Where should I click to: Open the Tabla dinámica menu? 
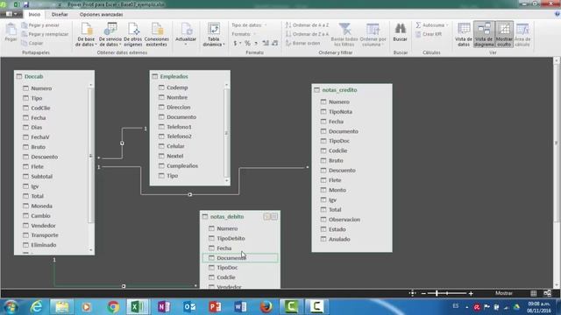tap(214, 34)
